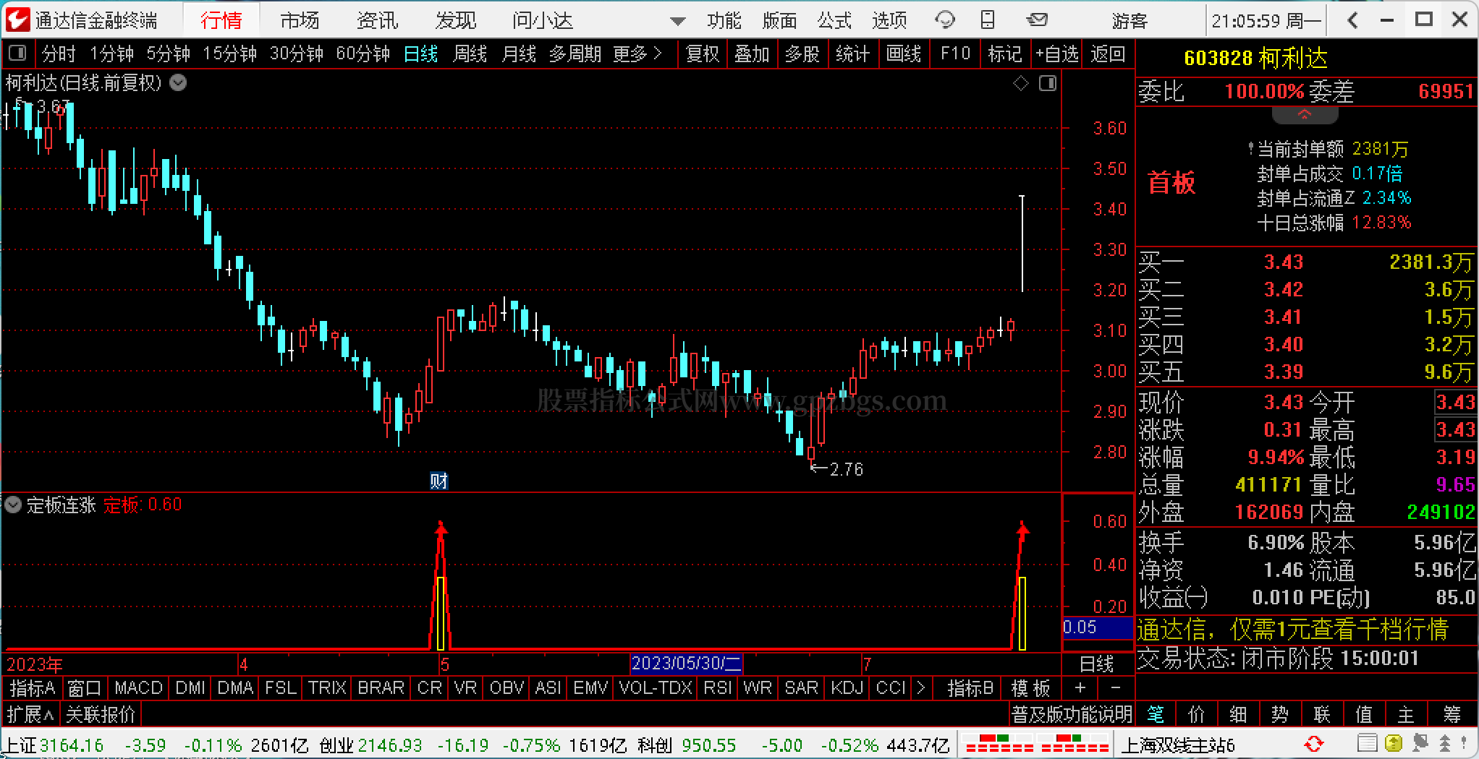1479x759 pixels.
Task: Click the 上海双线主站6 server label
Action: (1178, 745)
